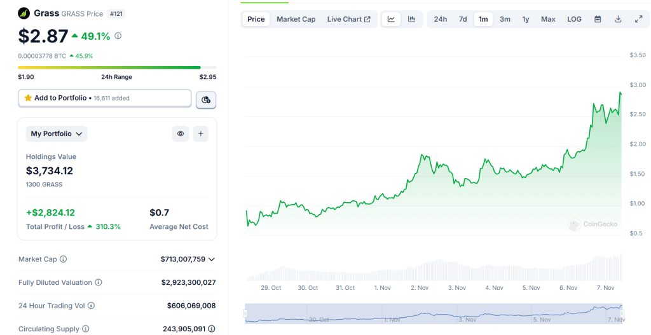
Task: Set chart range to 7d
Action: (x=463, y=19)
